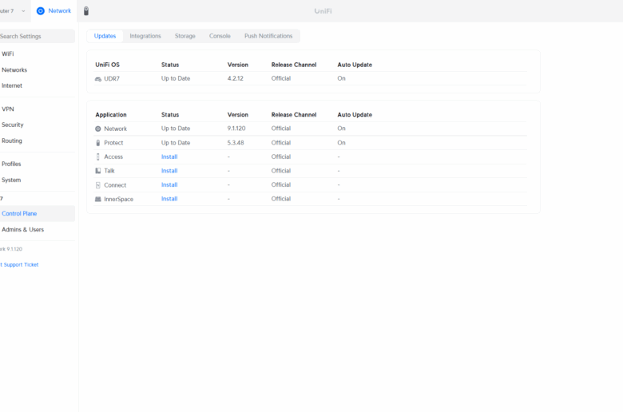The width and height of the screenshot is (623, 412).
Task: Open the Protect camera icon in top bar
Action: tap(86, 11)
